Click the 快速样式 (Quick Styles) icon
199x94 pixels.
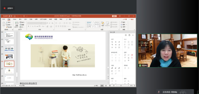(x=107, y=23)
